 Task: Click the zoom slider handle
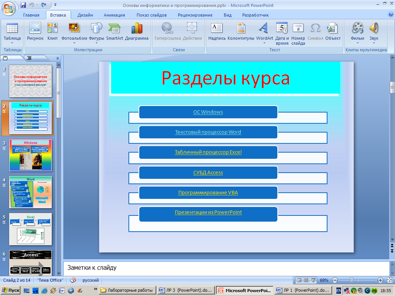tap(352, 280)
